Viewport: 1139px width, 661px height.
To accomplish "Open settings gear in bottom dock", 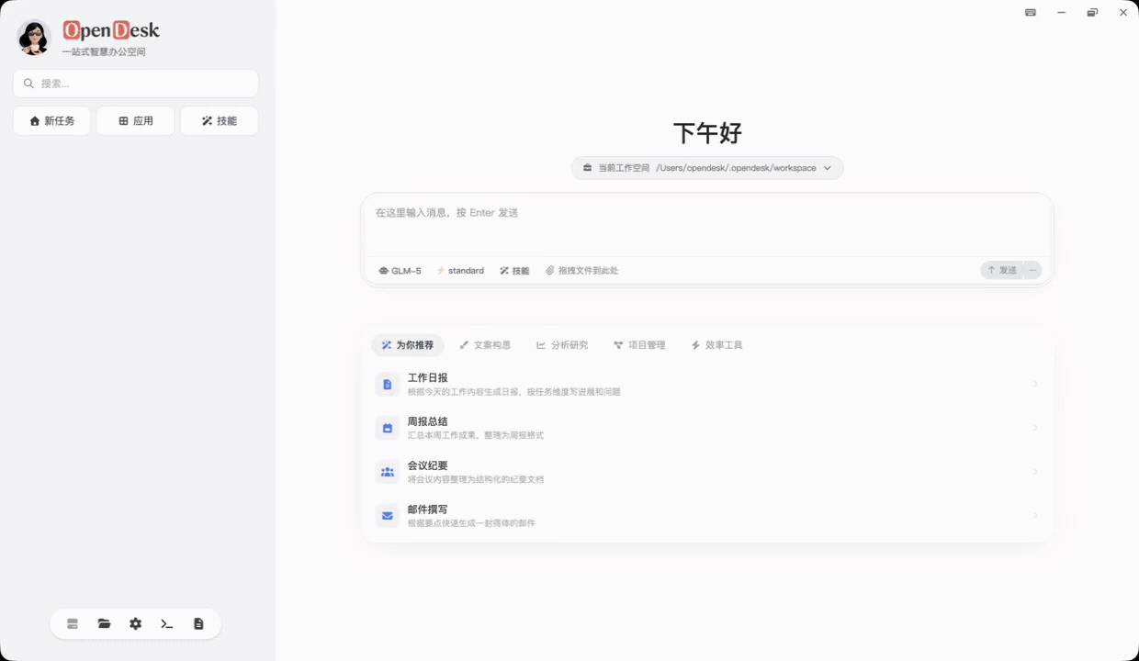I will point(136,623).
